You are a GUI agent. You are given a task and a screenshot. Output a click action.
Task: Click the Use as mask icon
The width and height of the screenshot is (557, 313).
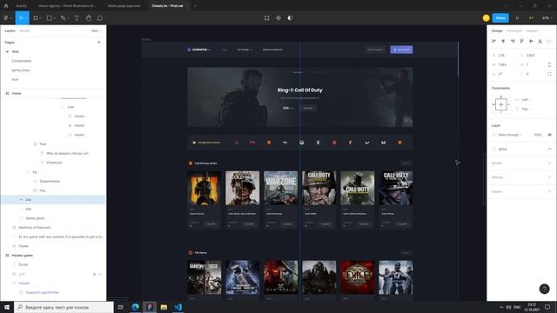click(290, 18)
